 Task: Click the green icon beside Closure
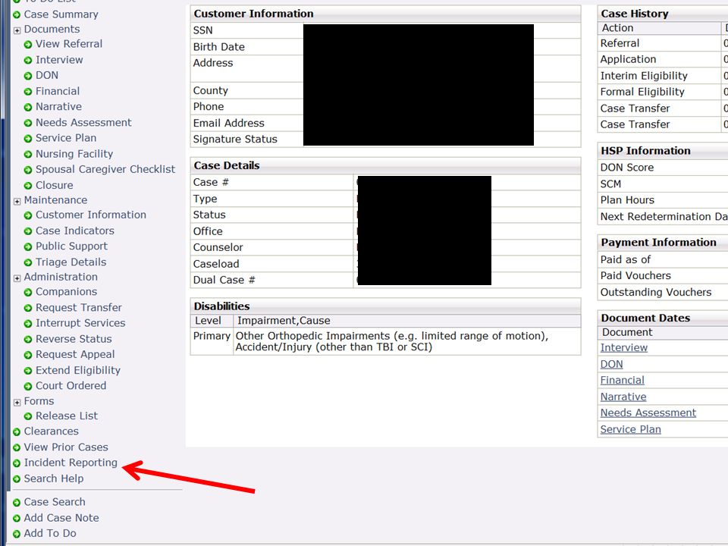tap(28, 186)
